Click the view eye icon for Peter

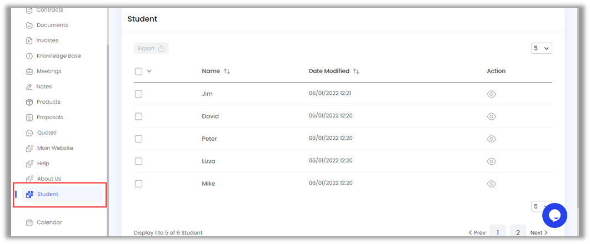click(x=491, y=139)
